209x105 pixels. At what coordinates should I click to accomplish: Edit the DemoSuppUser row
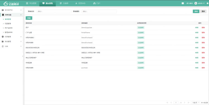(x=197, y=28)
